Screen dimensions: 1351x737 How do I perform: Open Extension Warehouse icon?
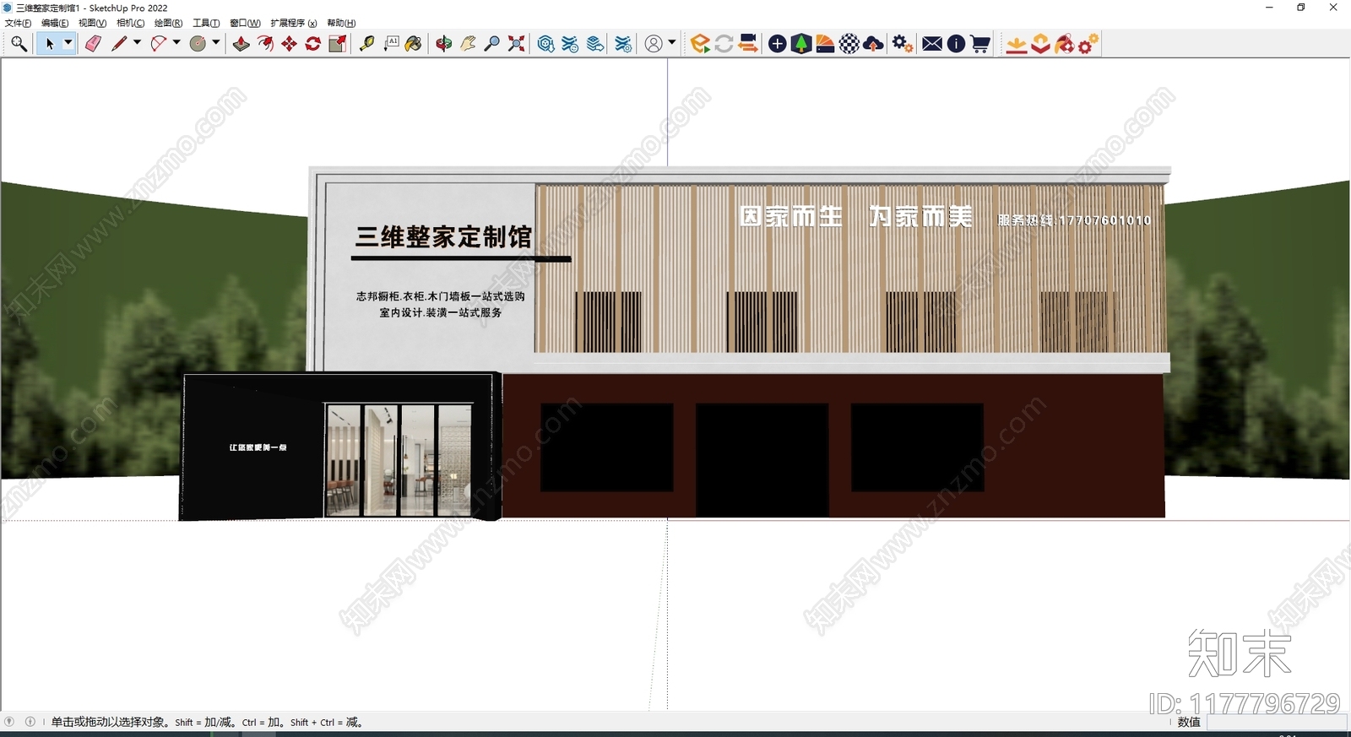pos(570,44)
